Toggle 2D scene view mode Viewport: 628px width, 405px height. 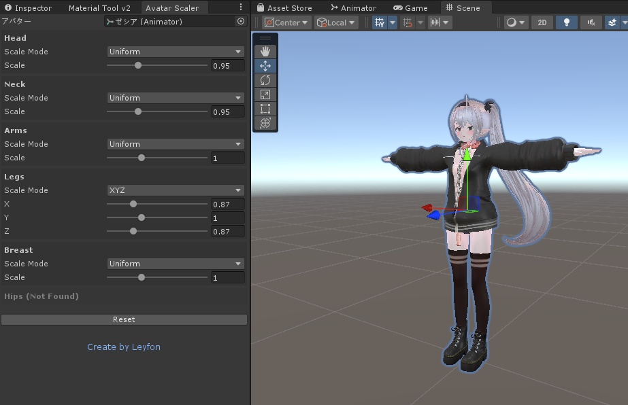[x=542, y=23]
